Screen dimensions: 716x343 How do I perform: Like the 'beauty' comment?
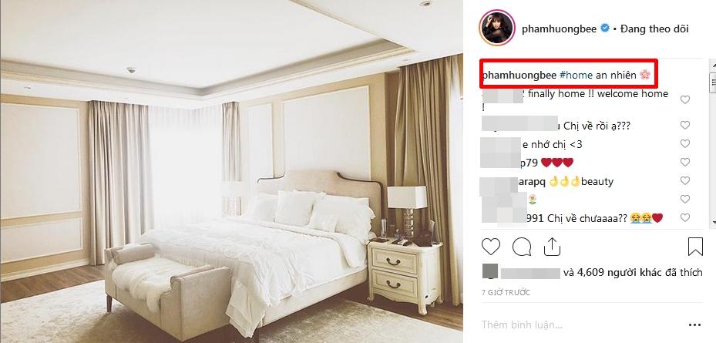click(685, 181)
